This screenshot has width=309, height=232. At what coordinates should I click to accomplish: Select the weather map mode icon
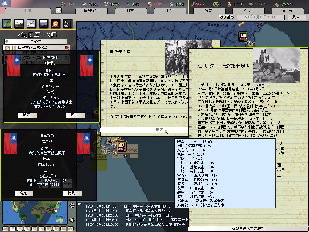click(20, 229)
